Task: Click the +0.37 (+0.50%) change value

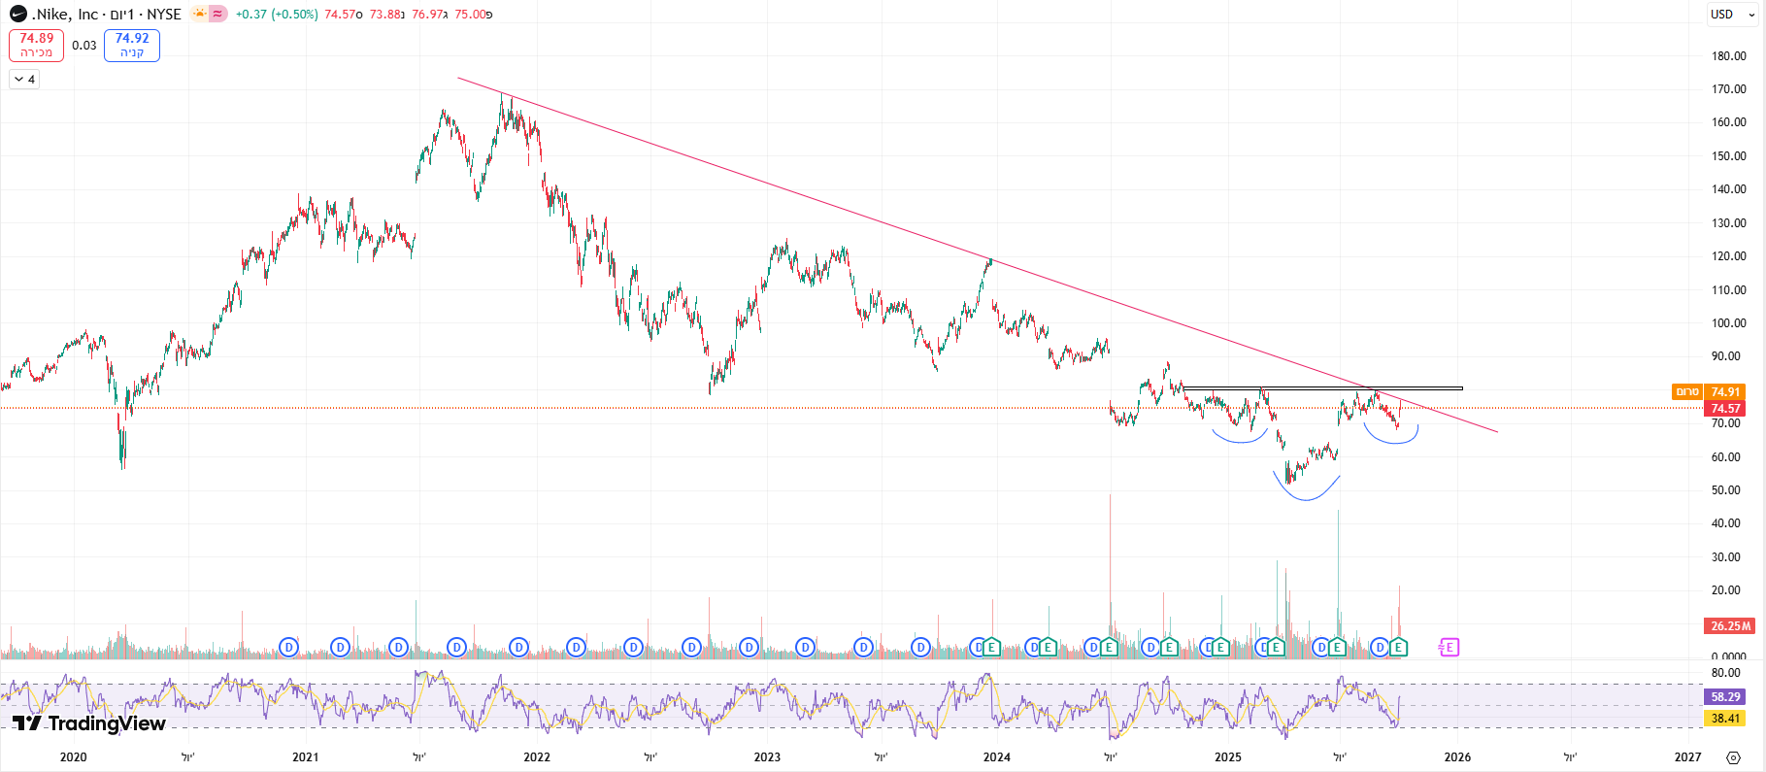Action: (277, 14)
